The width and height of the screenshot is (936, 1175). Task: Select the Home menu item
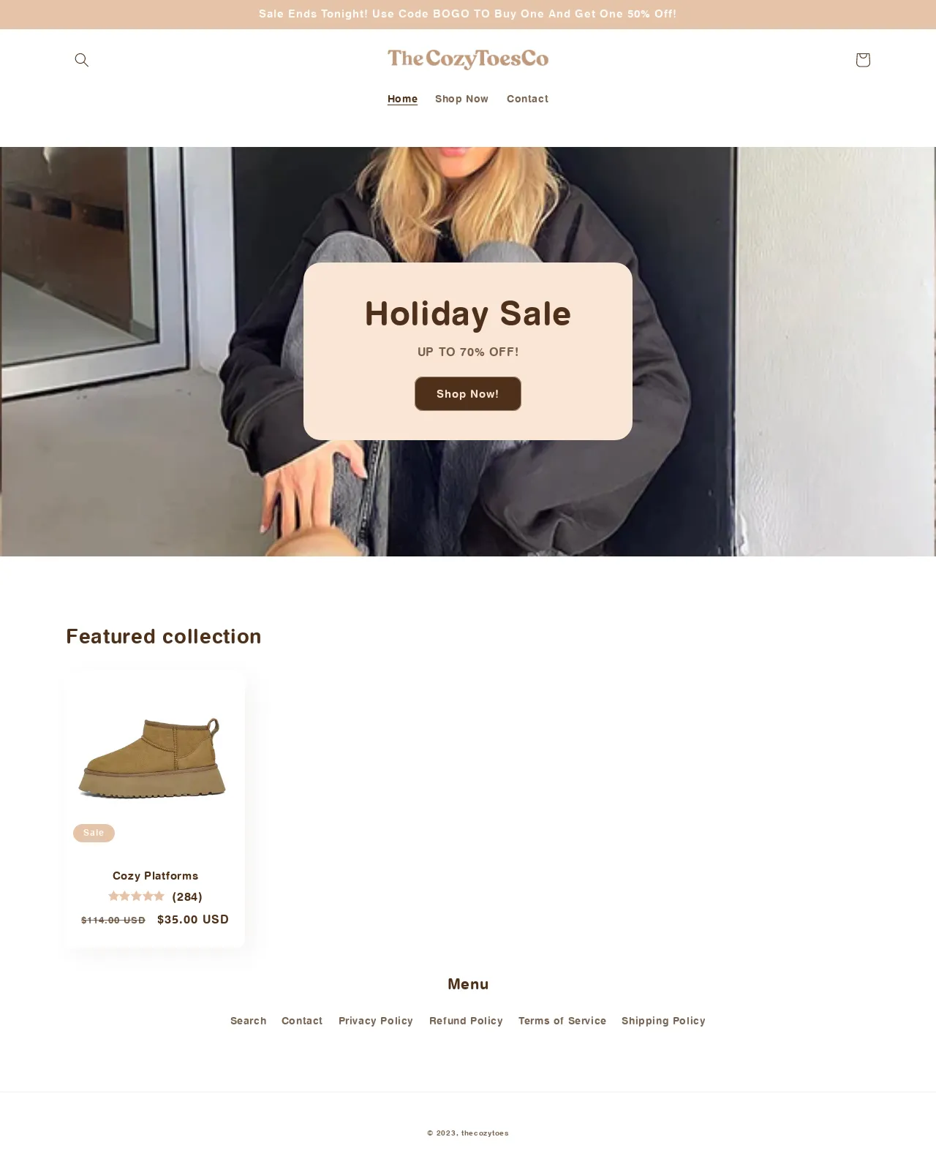tap(402, 99)
